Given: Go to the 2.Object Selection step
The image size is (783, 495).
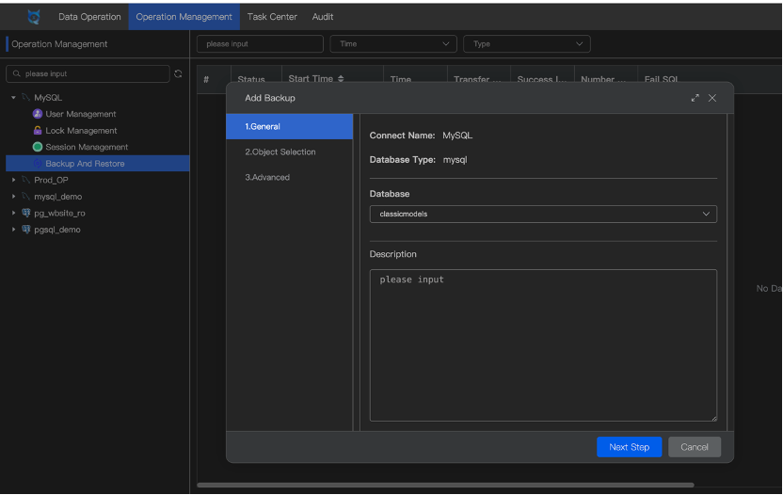Looking at the screenshot, I should [280, 152].
